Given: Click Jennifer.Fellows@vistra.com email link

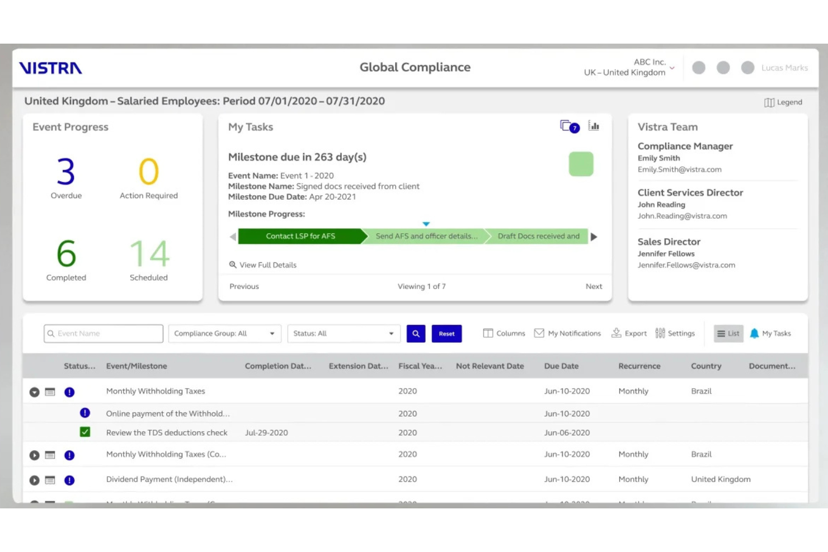Looking at the screenshot, I should point(686,265).
